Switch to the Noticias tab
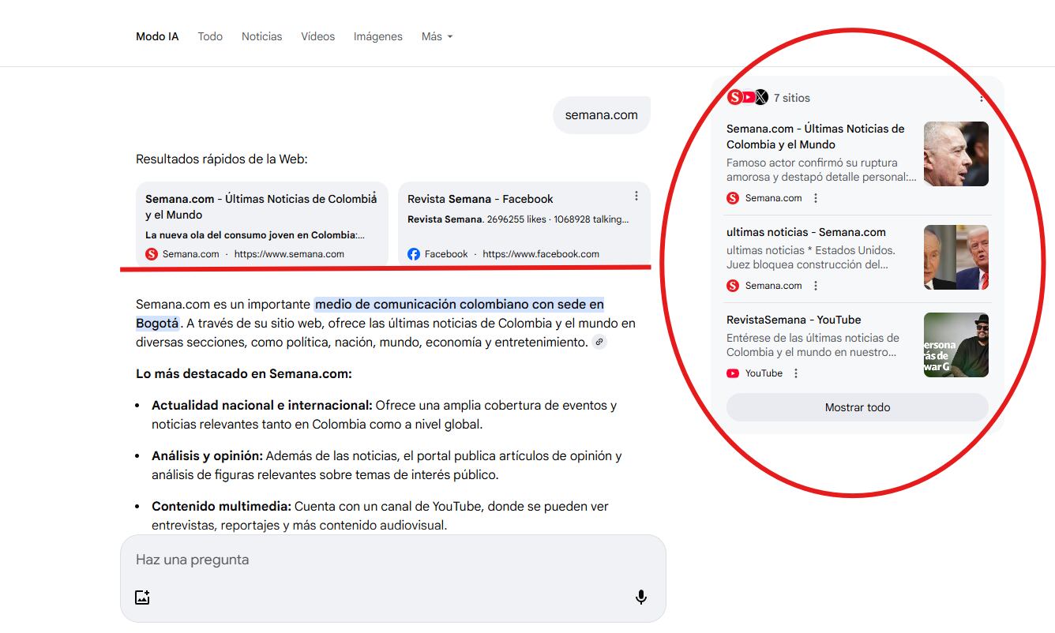Image resolution: width=1055 pixels, height=633 pixels. point(261,36)
